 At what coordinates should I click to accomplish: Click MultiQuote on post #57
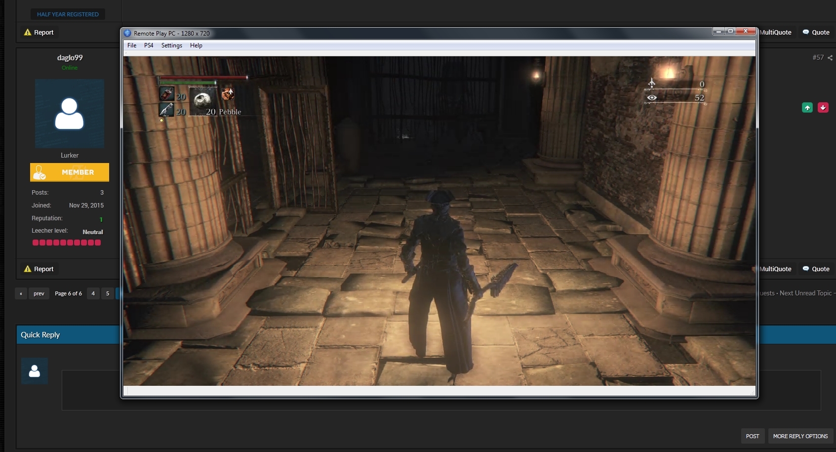[x=775, y=269]
